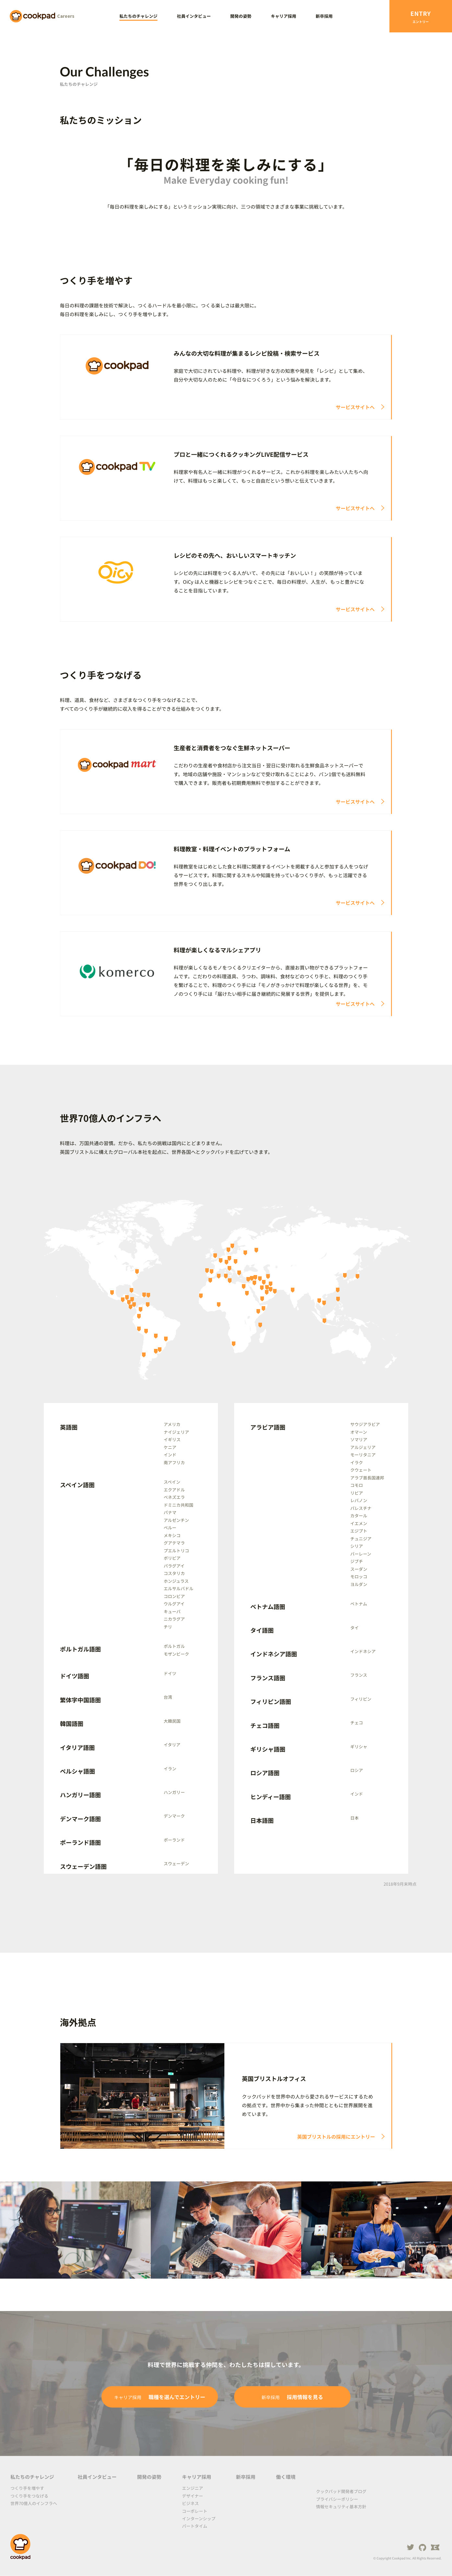Open キャリア採用 in top navigation
Screen dimensions: 452x2576
(283, 16)
